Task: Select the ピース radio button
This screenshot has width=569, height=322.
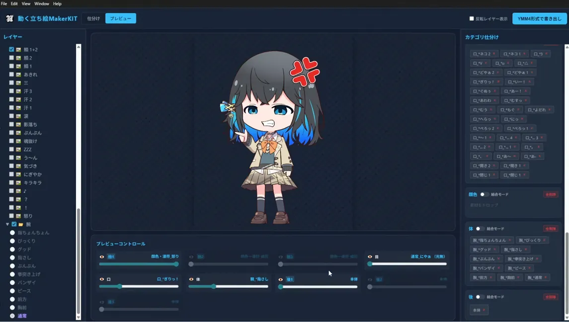Action: pos(12,291)
